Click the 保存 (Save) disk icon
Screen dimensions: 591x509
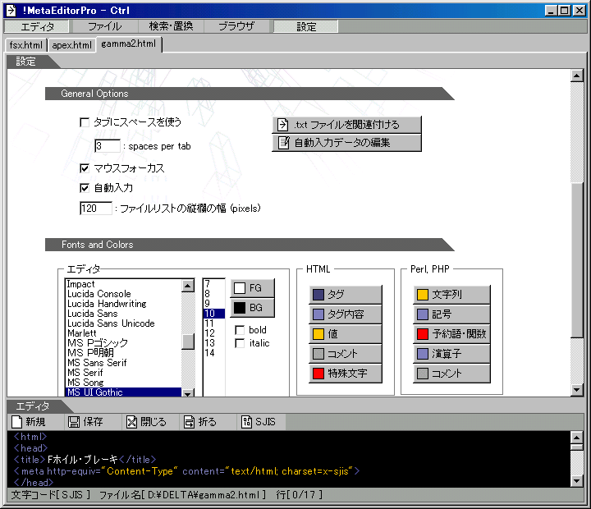(74, 422)
